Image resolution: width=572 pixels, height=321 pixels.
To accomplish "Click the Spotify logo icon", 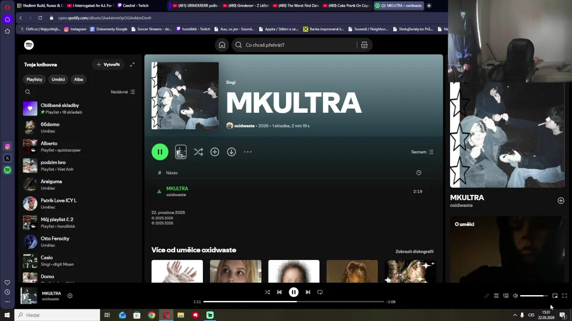I will 29,45.
